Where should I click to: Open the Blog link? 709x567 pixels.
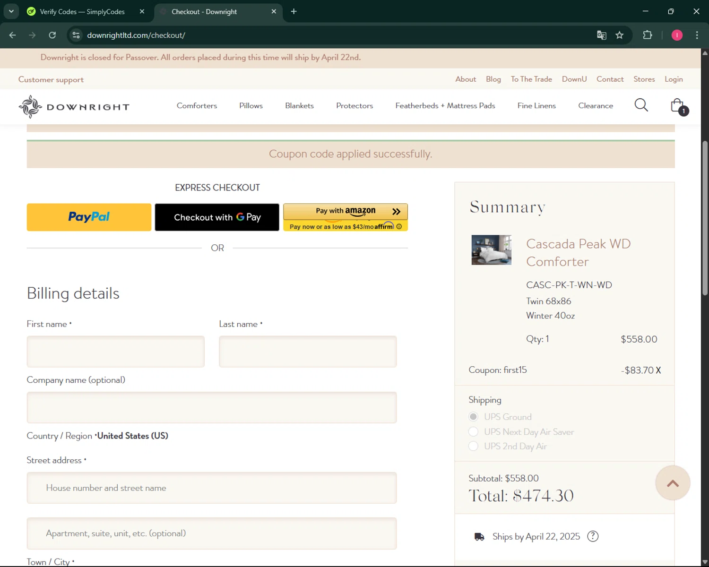point(493,79)
